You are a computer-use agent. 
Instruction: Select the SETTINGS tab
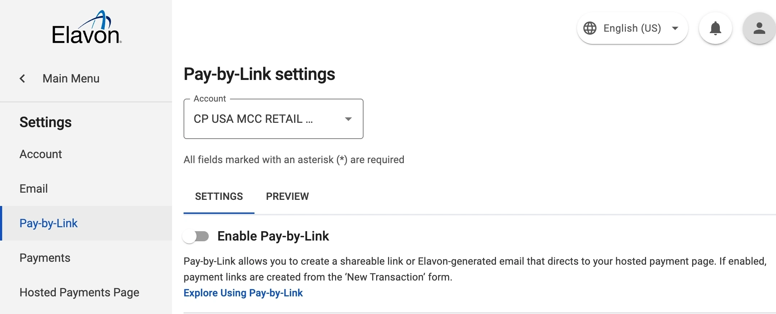coord(219,197)
